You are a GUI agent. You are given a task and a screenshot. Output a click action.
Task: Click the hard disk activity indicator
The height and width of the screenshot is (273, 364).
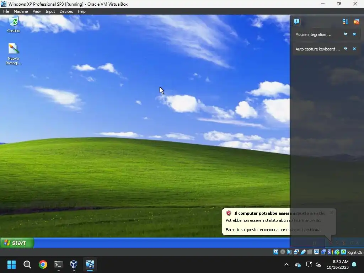click(x=275, y=252)
